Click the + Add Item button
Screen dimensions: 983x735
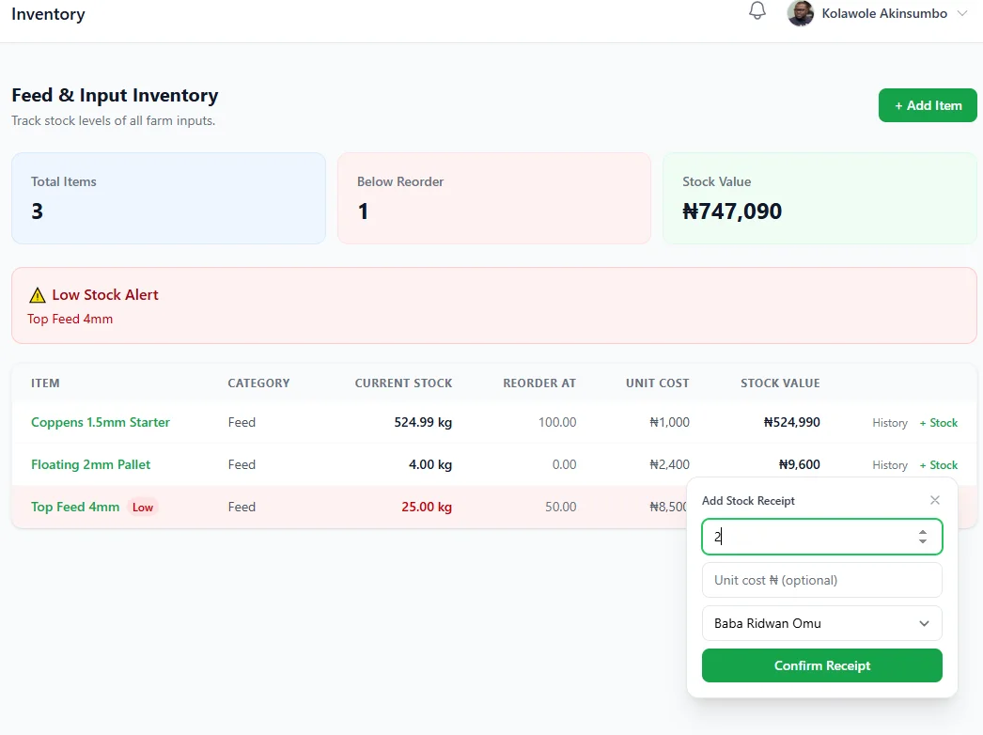928,105
